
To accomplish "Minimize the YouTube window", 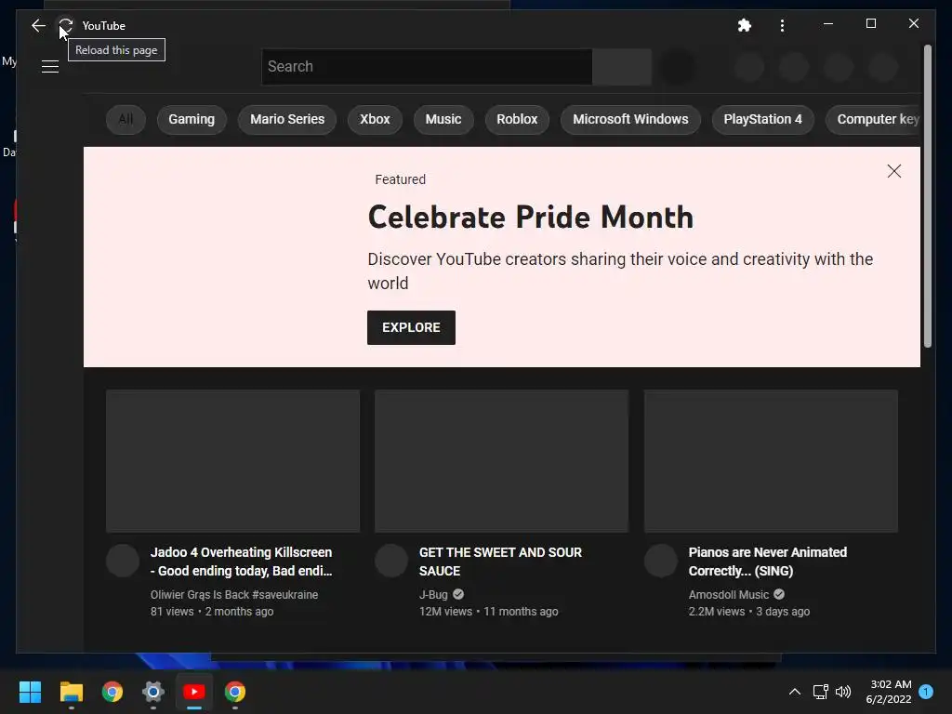I will click(828, 23).
